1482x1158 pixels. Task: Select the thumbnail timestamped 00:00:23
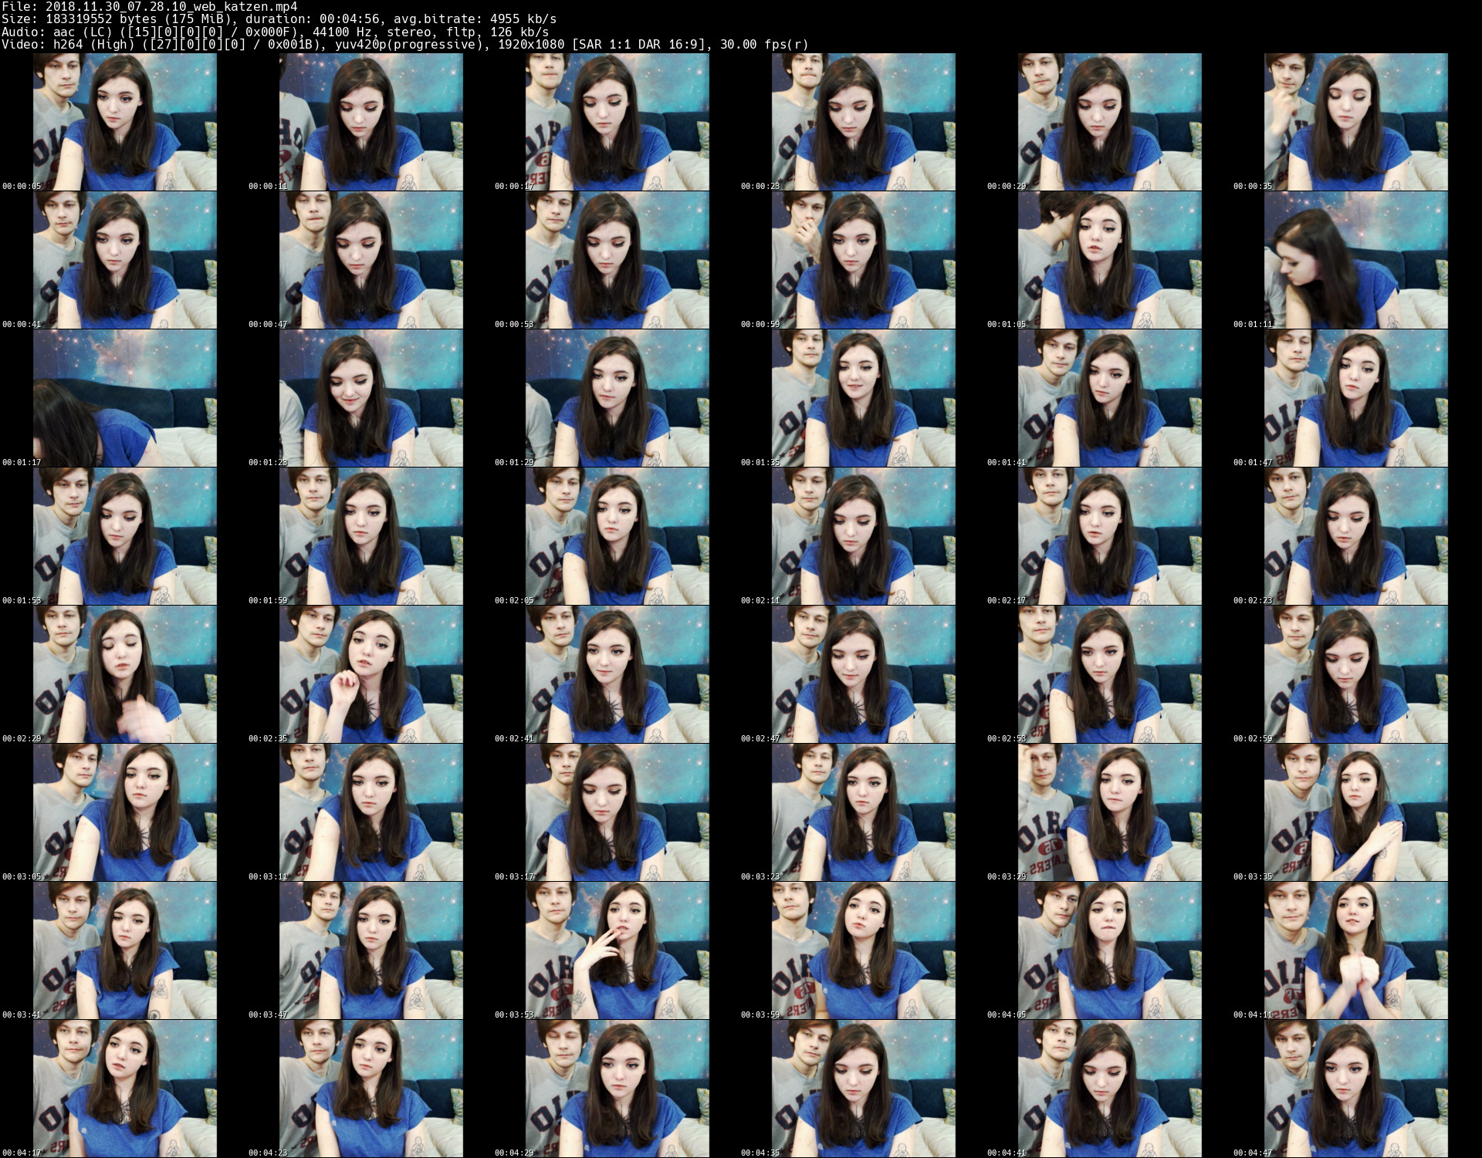point(863,122)
